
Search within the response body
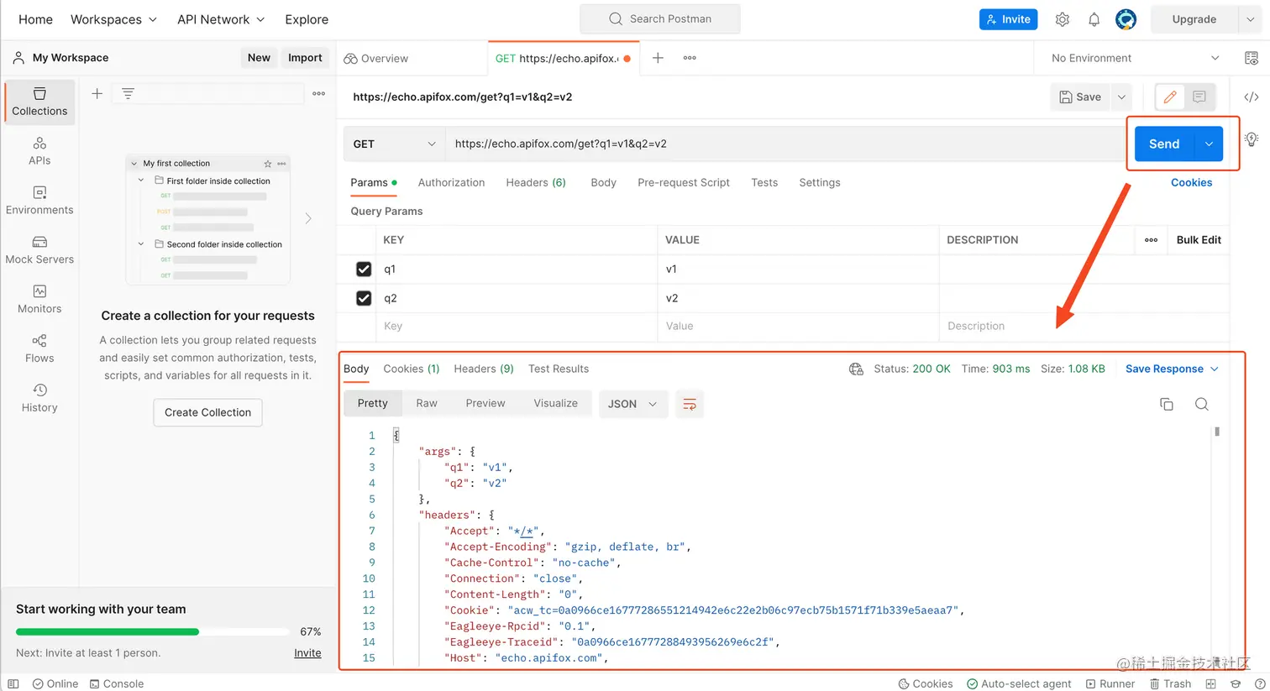[1202, 404]
